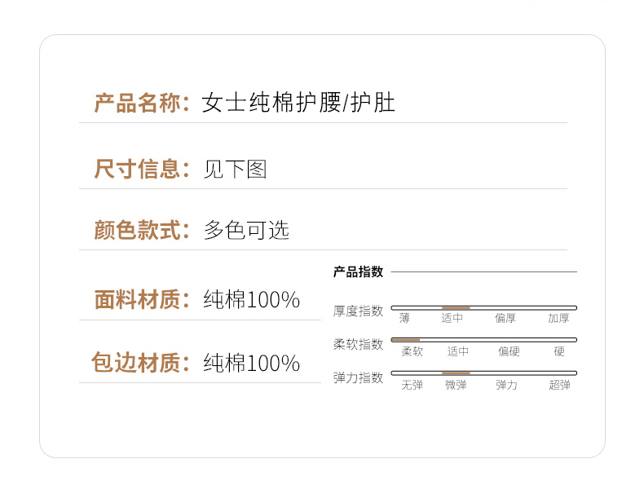Image resolution: width=644 pixels, height=481 pixels.
Task: Click the 产品指数 heading
Action: pos(358,272)
